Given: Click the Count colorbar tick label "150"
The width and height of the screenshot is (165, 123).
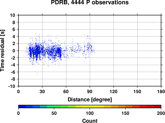Looking at the screenshot, I should 125,113.
